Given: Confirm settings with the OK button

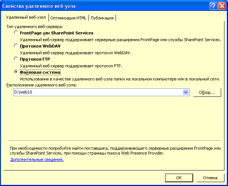Looking at the screenshot, I should [x=179, y=178].
